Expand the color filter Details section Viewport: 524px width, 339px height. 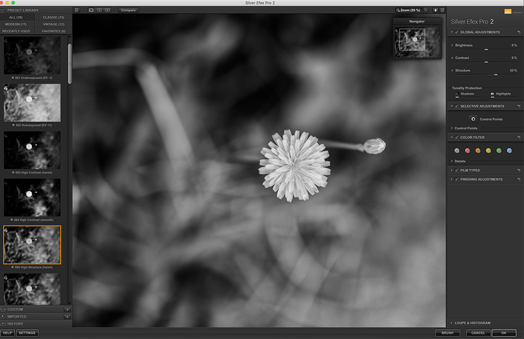[x=452, y=161]
